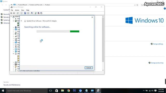The height and width of the screenshot is (93, 166).
Task: Click the Uninstall device toolbar icon with red X
Action: [x=38, y=13]
